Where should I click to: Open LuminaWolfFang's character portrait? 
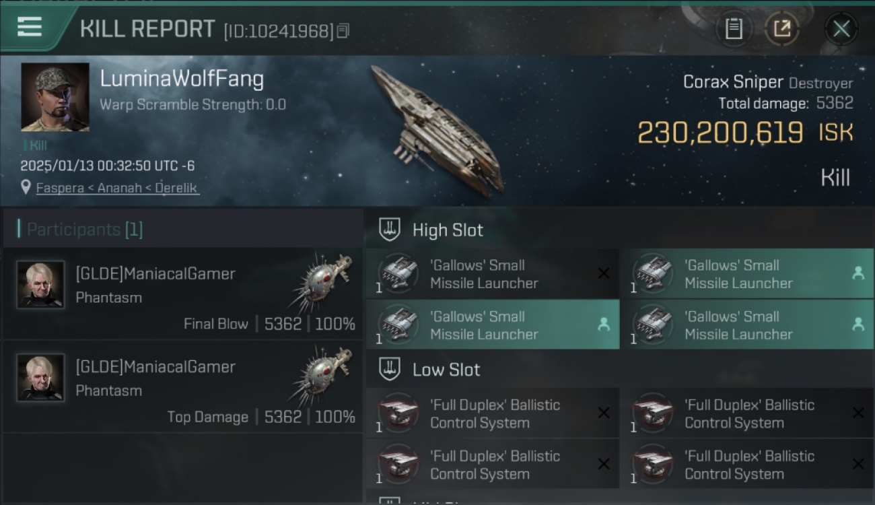(55, 97)
